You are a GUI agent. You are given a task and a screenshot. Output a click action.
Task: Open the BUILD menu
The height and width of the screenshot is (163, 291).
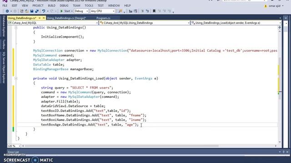(51, 5)
